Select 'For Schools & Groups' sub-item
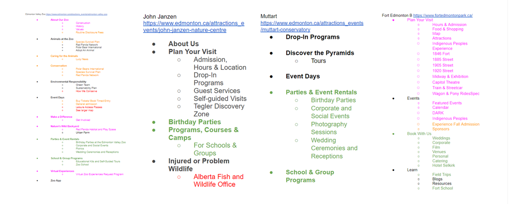Screen dimensions: 511x204 pyautogui.click(x=215, y=149)
